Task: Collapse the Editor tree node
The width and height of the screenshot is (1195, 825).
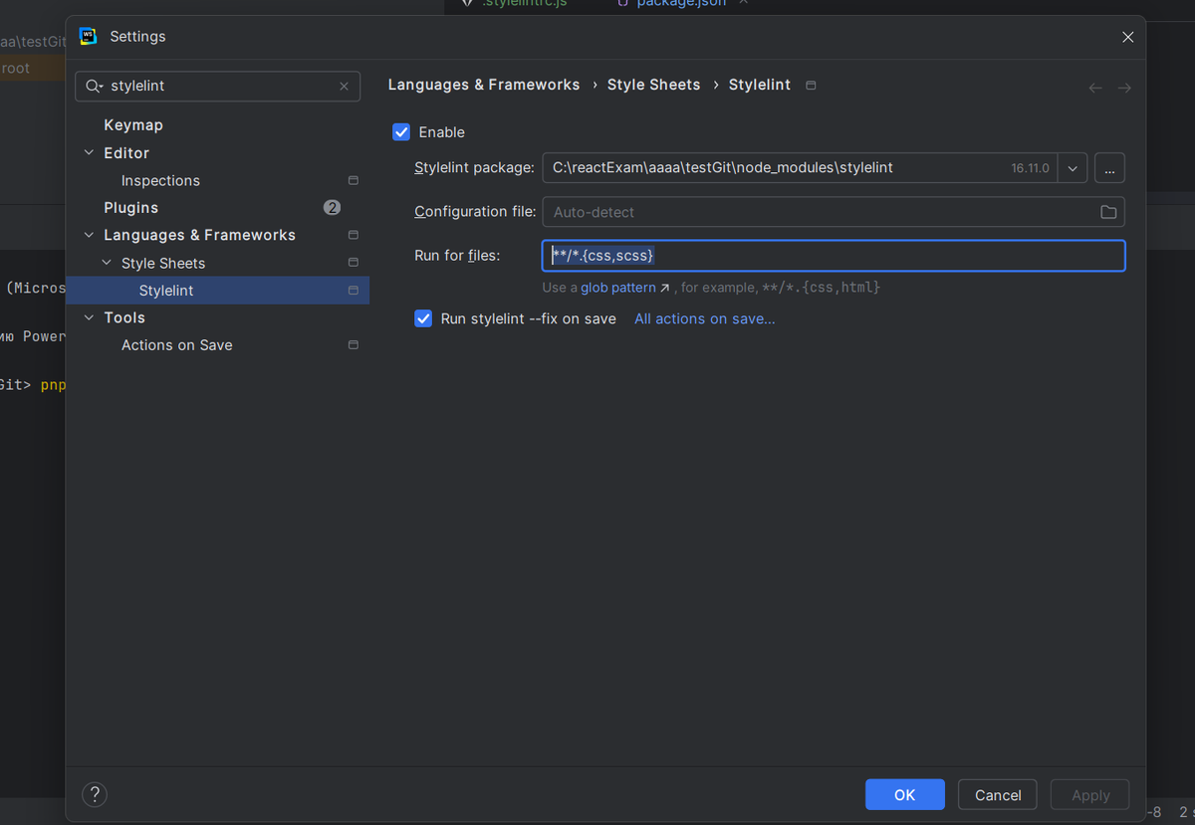Action: point(90,153)
